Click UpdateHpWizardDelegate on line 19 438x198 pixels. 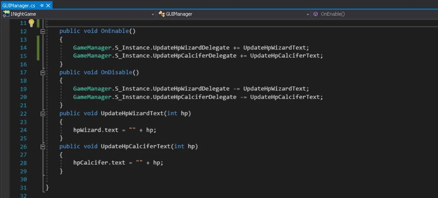click(x=191, y=89)
